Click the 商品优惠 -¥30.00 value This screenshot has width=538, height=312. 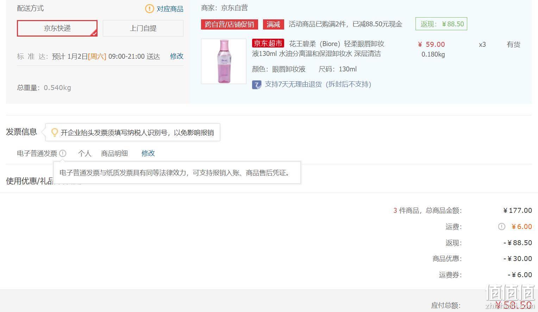pyautogui.click(x=518, y=259)
